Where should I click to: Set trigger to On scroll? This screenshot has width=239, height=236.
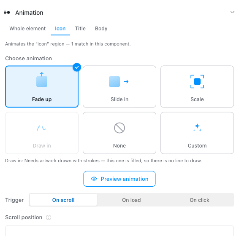pyautogui.click(x=63, y=200)
